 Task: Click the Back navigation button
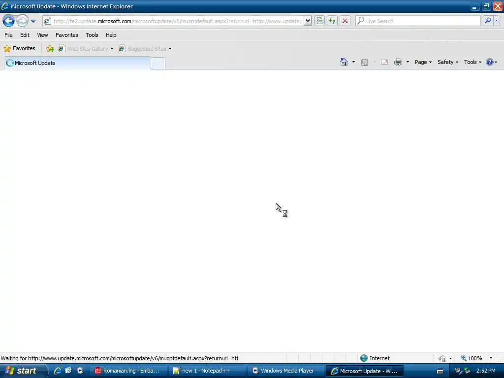[8, 21]
